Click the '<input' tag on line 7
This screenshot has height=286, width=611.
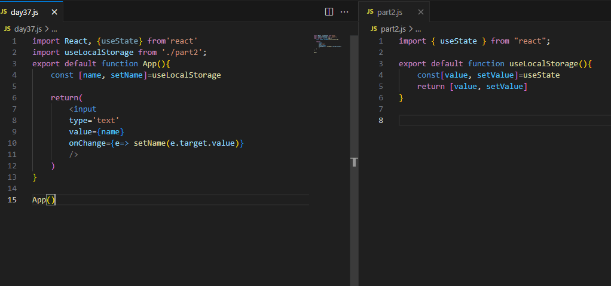[x=83, y=109]
